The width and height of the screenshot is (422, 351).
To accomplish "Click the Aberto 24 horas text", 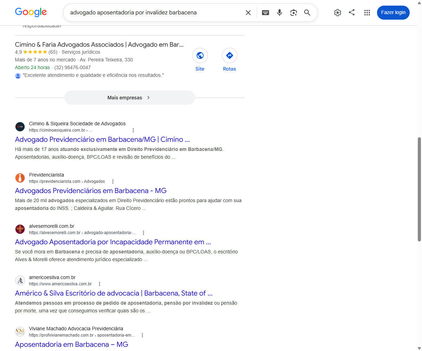I will pyautogui.click(x=32, y=67).
